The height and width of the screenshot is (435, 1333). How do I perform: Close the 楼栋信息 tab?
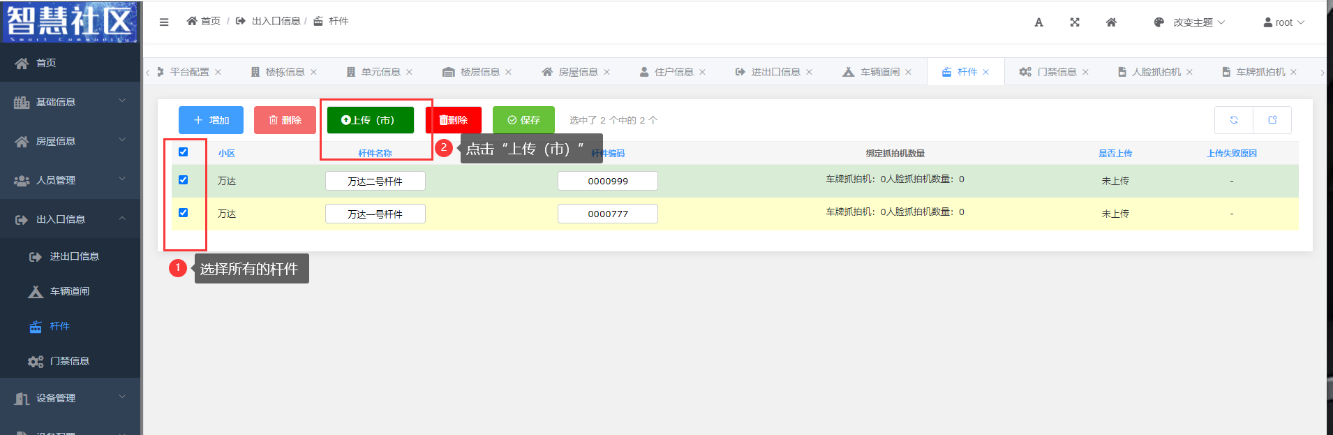point(314,72)
